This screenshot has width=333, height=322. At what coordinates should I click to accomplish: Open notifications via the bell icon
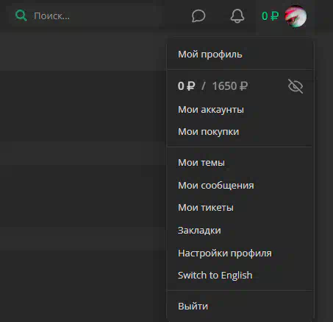237,16
